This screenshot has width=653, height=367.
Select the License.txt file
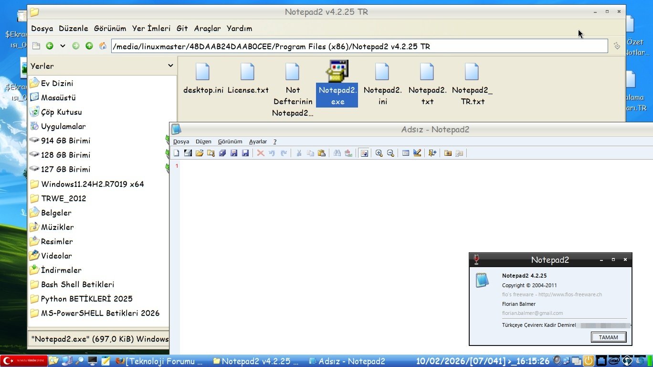[248, 78]
